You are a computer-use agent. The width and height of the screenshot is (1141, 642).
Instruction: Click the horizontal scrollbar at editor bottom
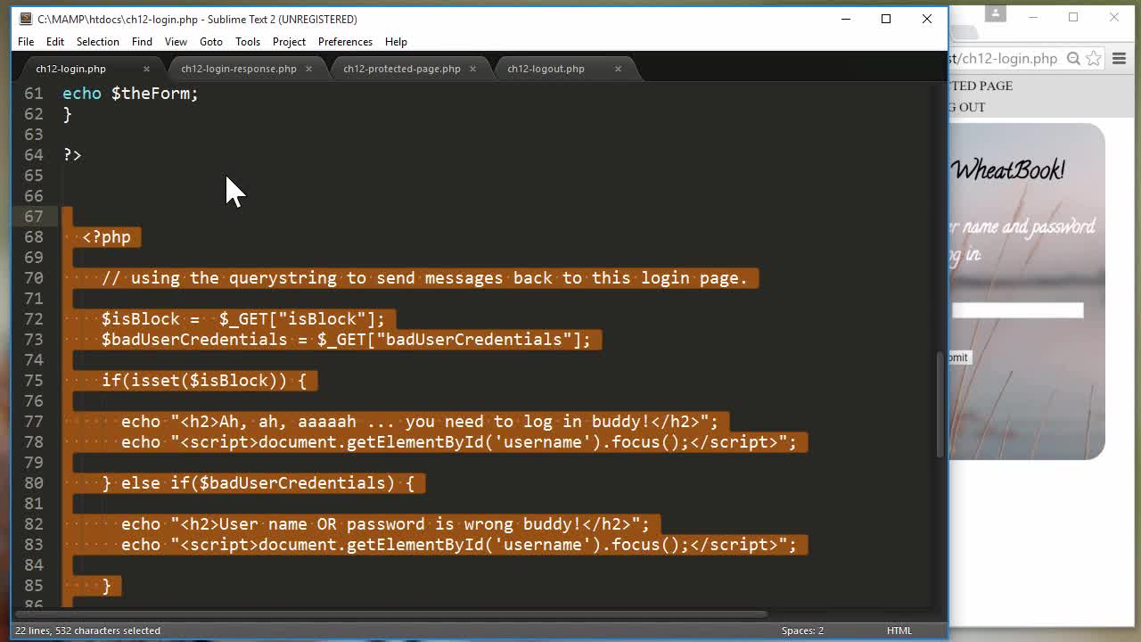coord(392,614)
